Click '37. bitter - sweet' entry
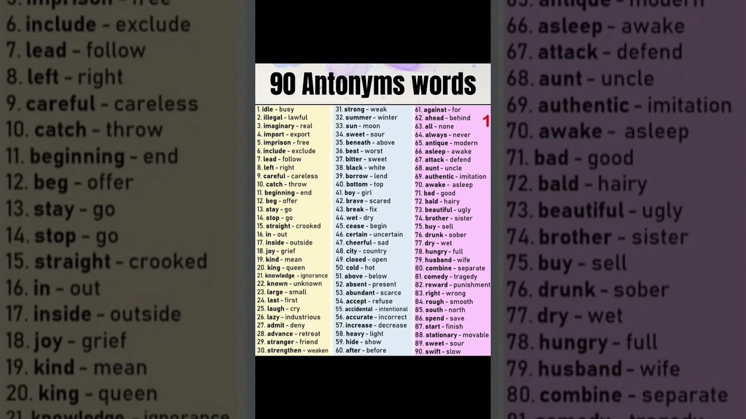The image size is (746, 419). [361, 159]
